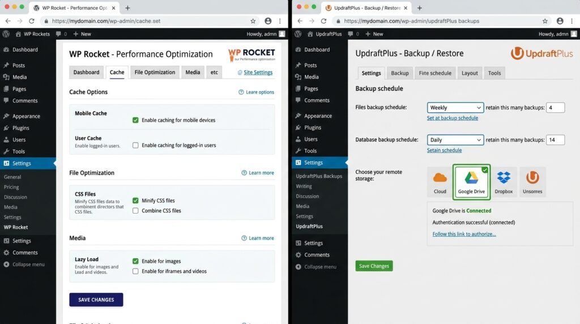Screen dimensions: 580x324
Task: Click the SAVE CHANGES button in WP Rocket
Action: click(x=96, y=300)
